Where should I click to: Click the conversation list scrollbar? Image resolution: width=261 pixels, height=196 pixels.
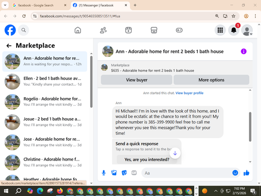pos(91,82)
